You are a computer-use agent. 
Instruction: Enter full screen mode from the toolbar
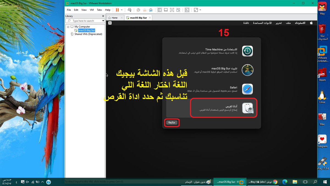click(x=172, y=10)
